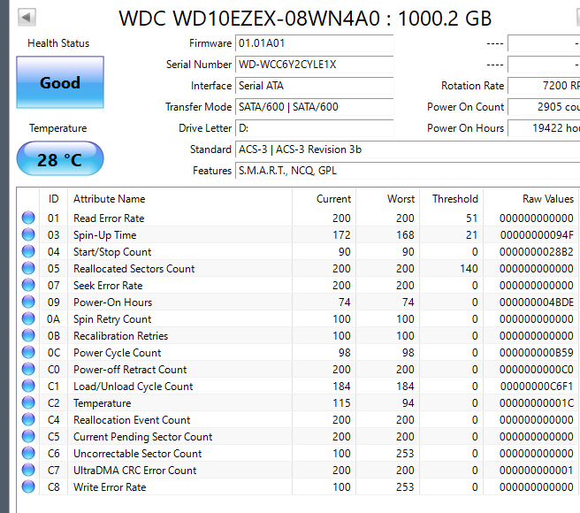Select the Reallocated Sectors Count attribute name

click(x=134, y=269)
